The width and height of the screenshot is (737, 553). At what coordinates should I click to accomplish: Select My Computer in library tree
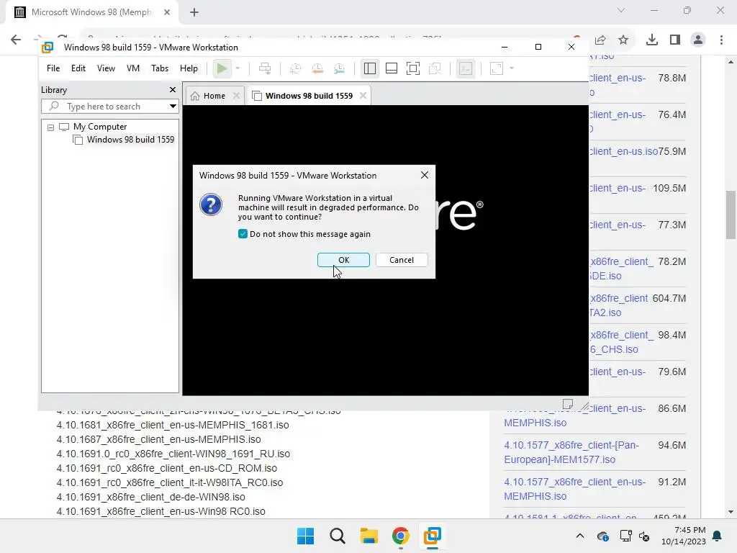(x=99, y=127)
